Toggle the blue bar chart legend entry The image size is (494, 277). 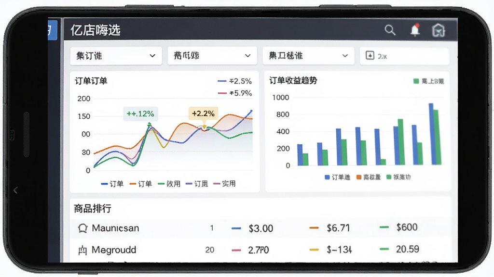pyautogui.click(x=337, y=177)
